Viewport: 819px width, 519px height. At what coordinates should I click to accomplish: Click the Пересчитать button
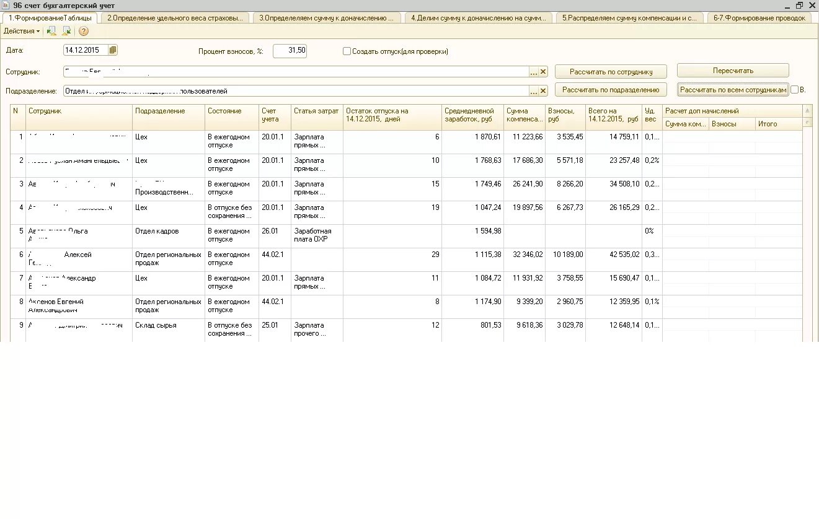733,71
